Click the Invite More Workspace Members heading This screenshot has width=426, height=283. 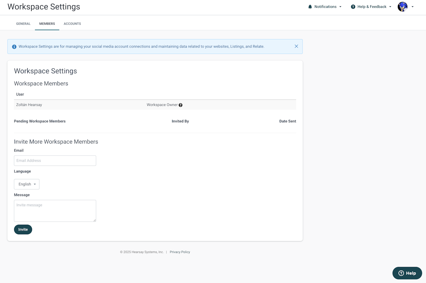pyautogui.click(x=56, y=141)
